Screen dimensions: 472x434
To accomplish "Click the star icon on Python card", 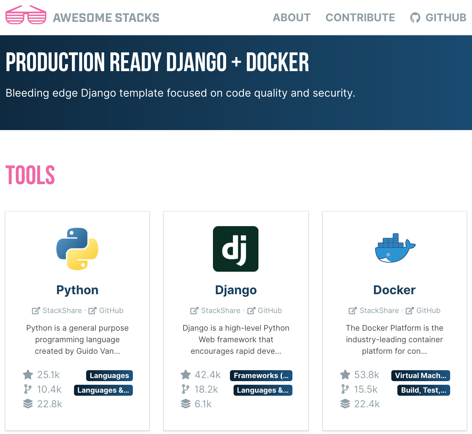I will (28, 374).
